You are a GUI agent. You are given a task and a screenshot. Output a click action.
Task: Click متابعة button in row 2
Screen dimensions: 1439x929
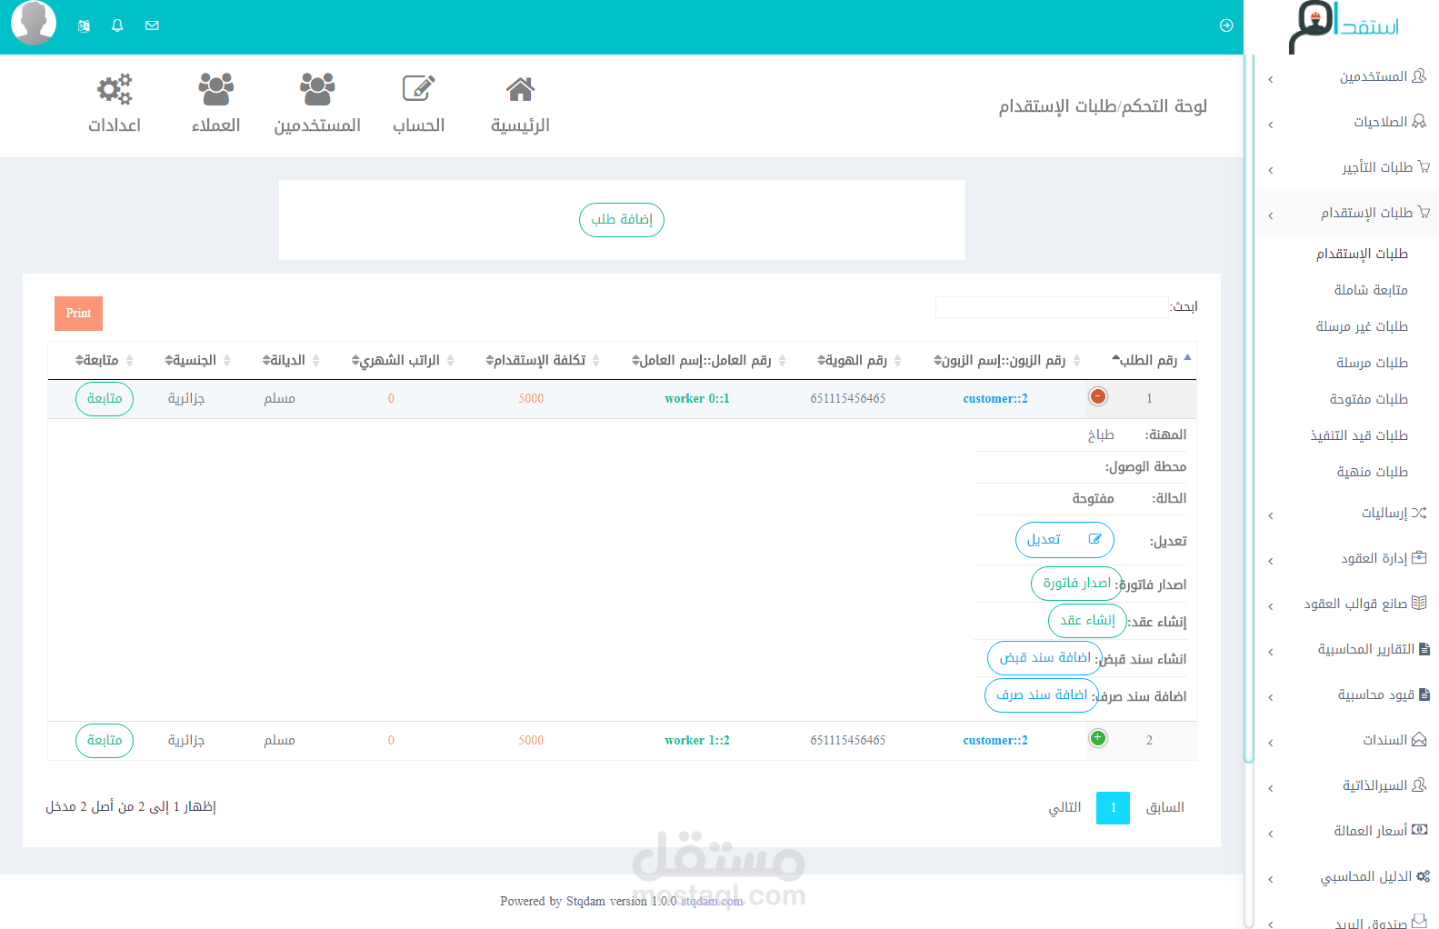[x=105, y=741]
